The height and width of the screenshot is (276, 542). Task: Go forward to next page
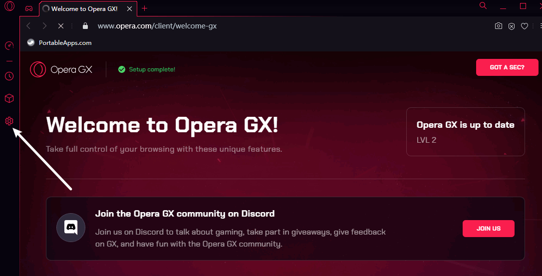[x=44, y=26]
